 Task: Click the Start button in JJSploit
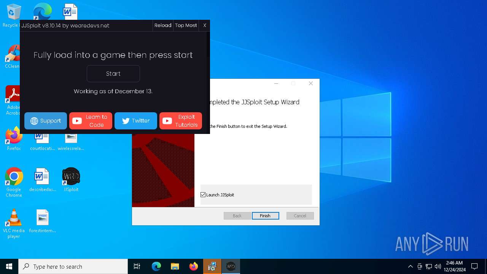113,74
